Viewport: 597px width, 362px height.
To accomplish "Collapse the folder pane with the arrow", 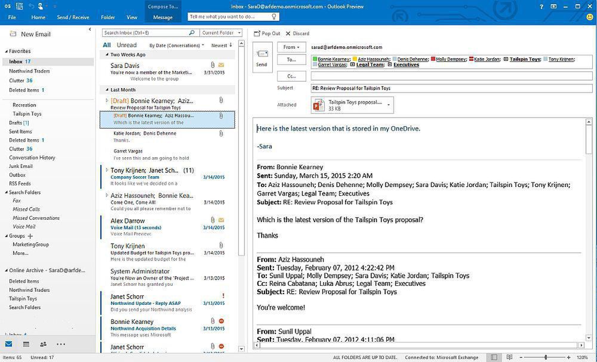I will click(90, 29).
